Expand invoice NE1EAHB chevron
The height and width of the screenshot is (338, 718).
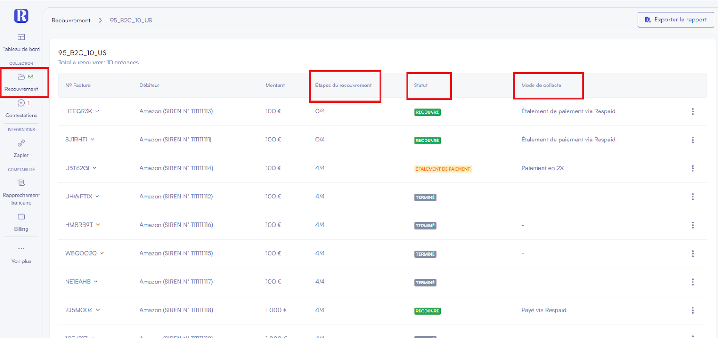pyautogui.click(x=96, y=282)
